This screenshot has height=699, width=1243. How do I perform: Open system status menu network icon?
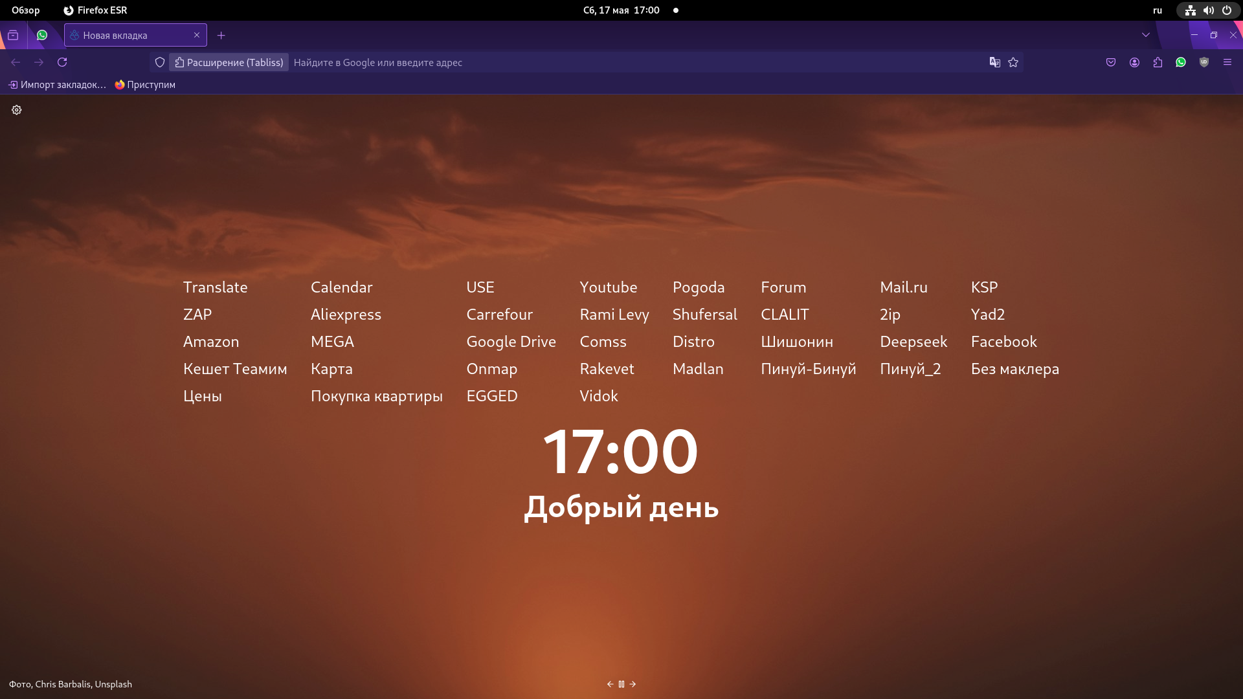1190,10
